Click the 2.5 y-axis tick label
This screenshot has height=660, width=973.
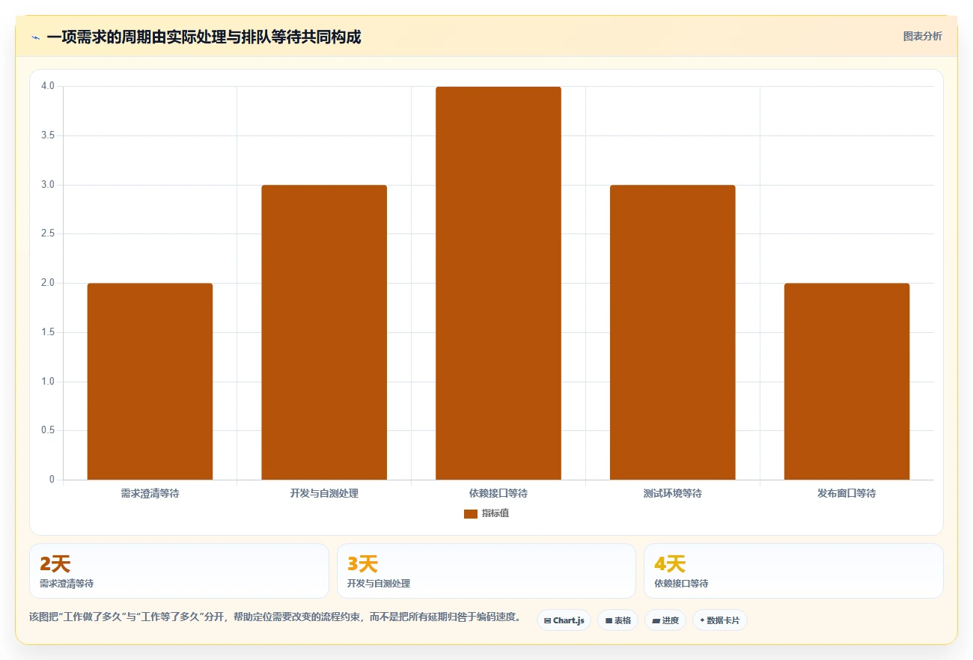coord(48,233)
